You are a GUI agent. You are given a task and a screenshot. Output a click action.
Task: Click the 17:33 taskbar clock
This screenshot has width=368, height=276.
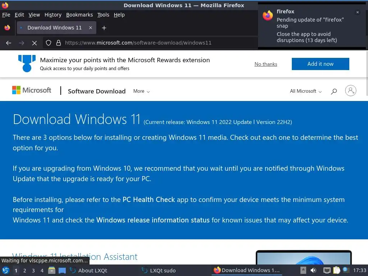tap(359, 271)
